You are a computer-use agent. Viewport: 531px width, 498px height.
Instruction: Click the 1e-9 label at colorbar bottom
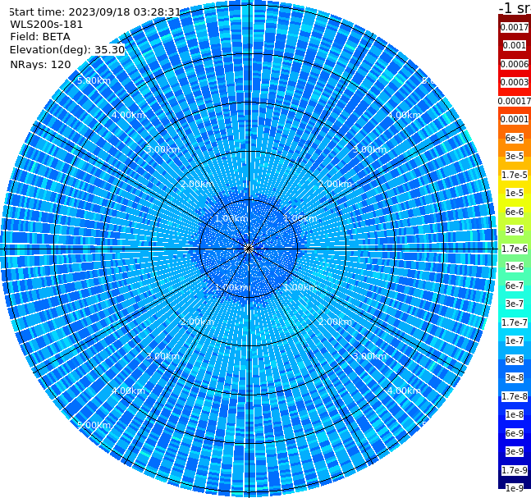(x=515, y=488)
